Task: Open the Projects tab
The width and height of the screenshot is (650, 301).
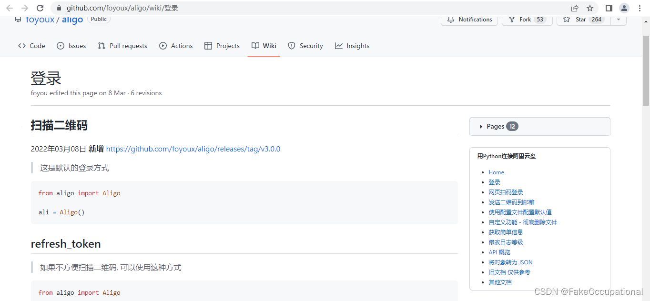Action: coord(222,46)
